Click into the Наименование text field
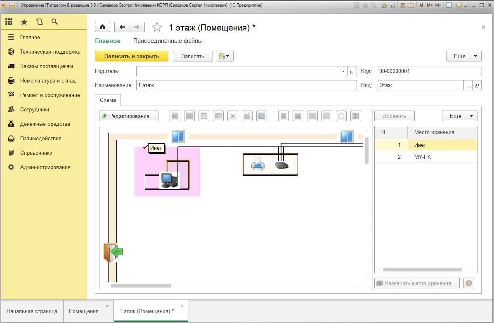 (x=246, y=85)
